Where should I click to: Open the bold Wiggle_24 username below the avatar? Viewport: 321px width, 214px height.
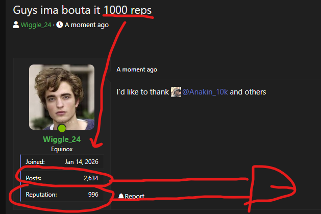(62, 139)
